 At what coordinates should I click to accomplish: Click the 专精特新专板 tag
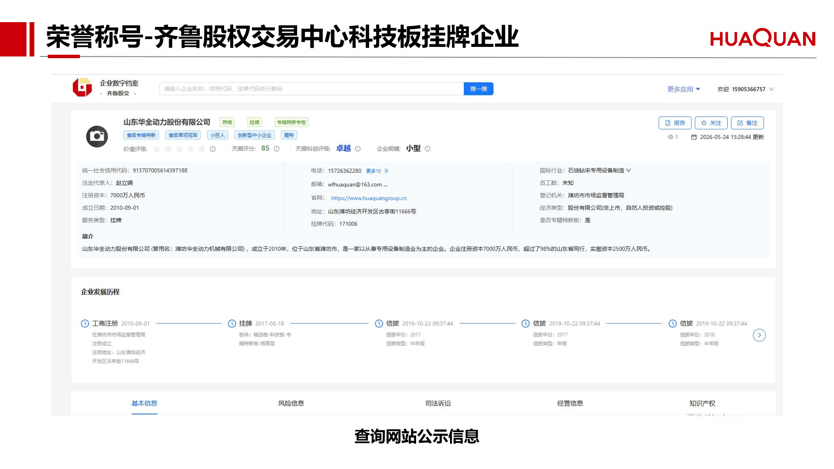coord(291,122)
